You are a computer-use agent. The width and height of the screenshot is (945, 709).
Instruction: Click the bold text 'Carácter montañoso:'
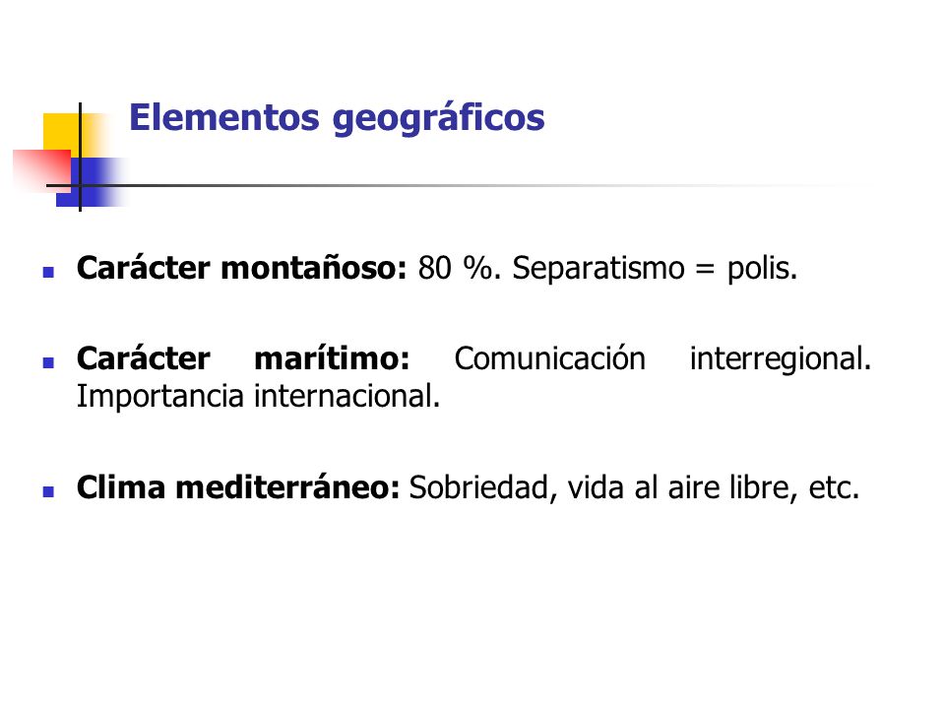click(242, 268)
